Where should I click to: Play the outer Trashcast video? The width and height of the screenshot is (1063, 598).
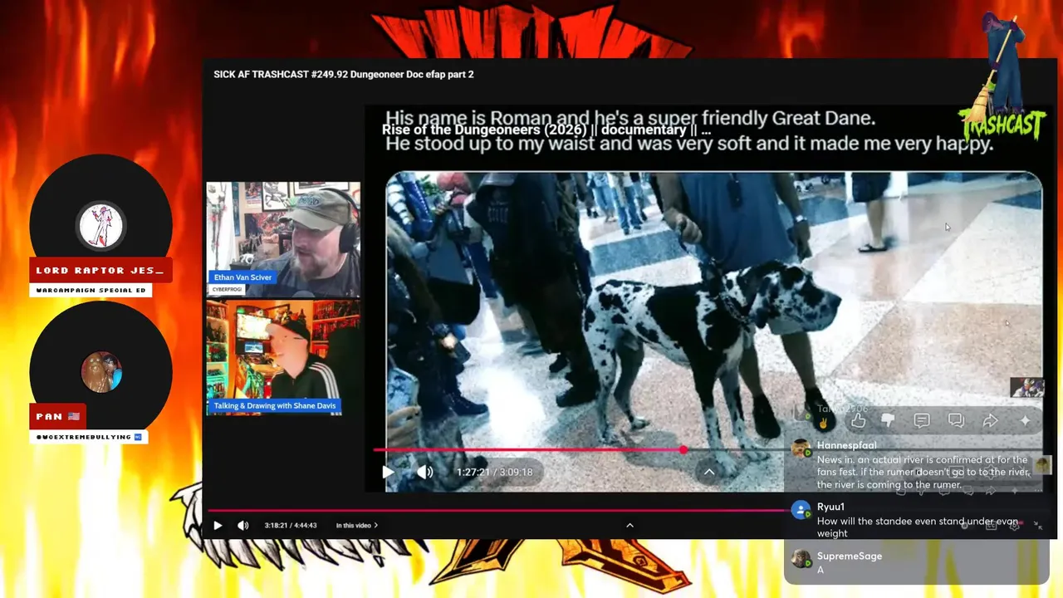(x=218, y=525)
